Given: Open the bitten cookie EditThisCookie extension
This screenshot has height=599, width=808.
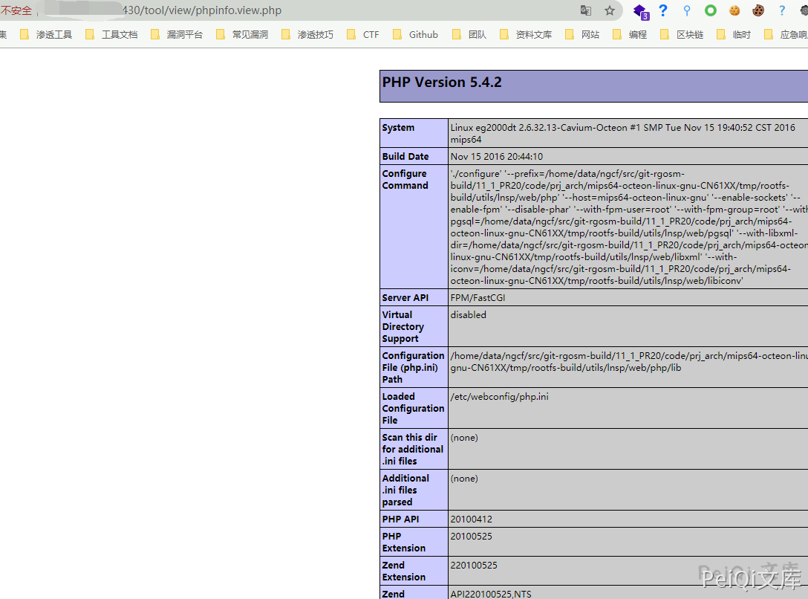Looking at the screenshot, I should [x=758, y=11].
